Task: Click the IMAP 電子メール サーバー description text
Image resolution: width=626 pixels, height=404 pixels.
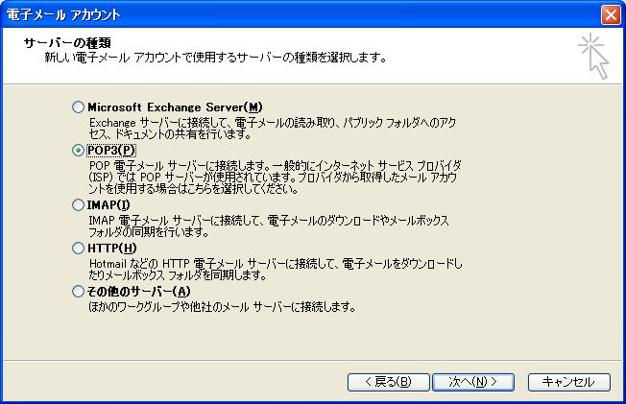Action: (269, 226)
